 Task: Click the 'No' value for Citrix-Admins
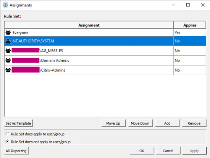point(177,70)
